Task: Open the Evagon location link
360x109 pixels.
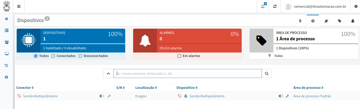Action: [x=141, y=96]
